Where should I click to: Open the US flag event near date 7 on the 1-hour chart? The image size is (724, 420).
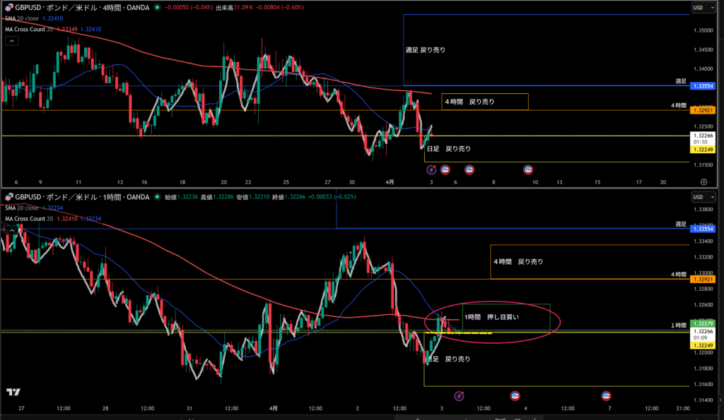click(606, 396)
